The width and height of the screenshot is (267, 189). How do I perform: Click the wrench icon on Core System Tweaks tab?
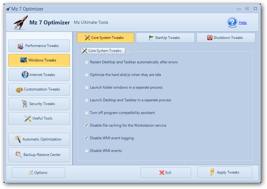(x=87, y=38)
